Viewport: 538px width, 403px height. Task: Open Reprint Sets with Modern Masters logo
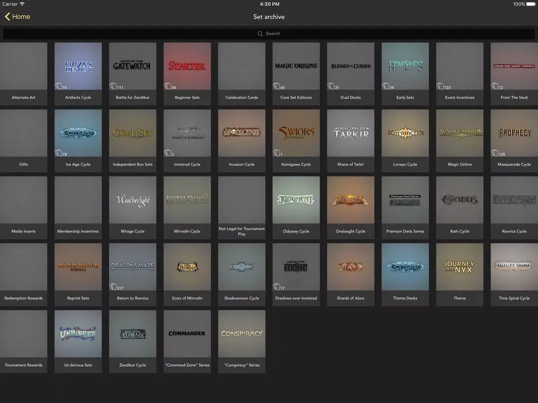pos(78,274)
